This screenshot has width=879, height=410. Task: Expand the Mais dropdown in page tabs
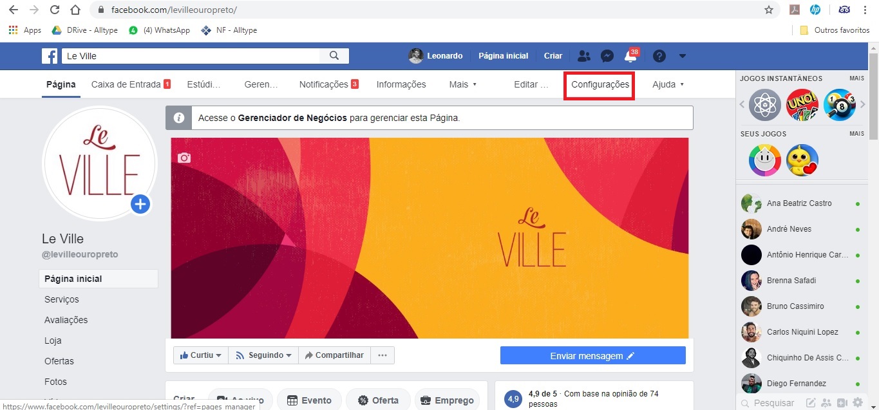click(462, 84)
